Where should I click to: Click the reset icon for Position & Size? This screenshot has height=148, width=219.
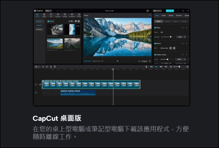pos(183,55)
